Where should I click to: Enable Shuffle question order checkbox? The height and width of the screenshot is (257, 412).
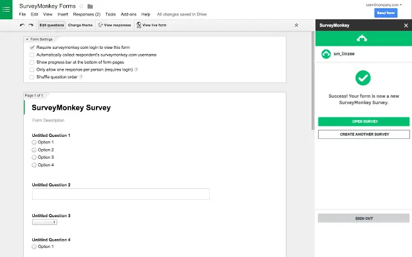point(32,77)
